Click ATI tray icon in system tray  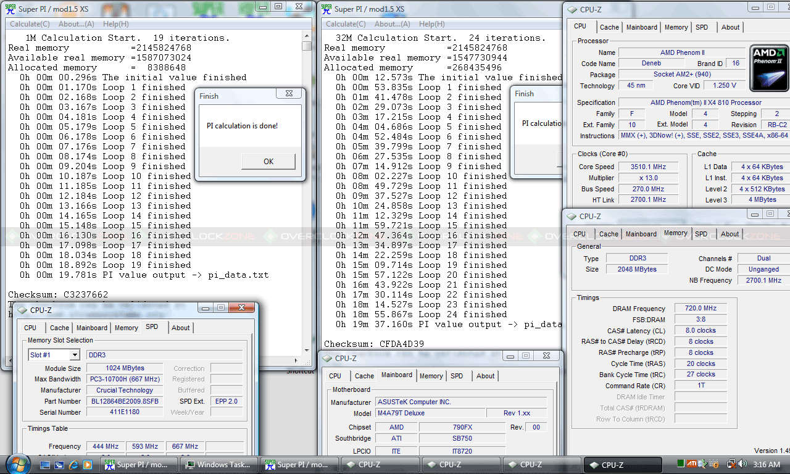click(692, 464)
